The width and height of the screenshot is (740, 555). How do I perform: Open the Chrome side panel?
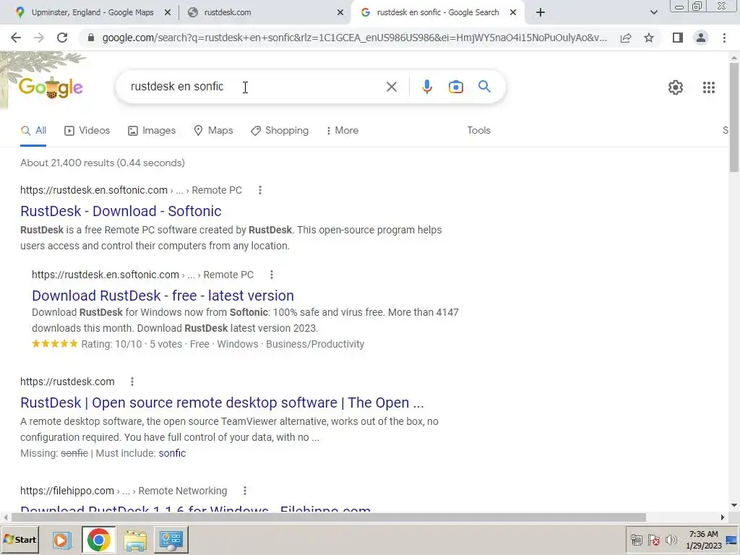678,38
